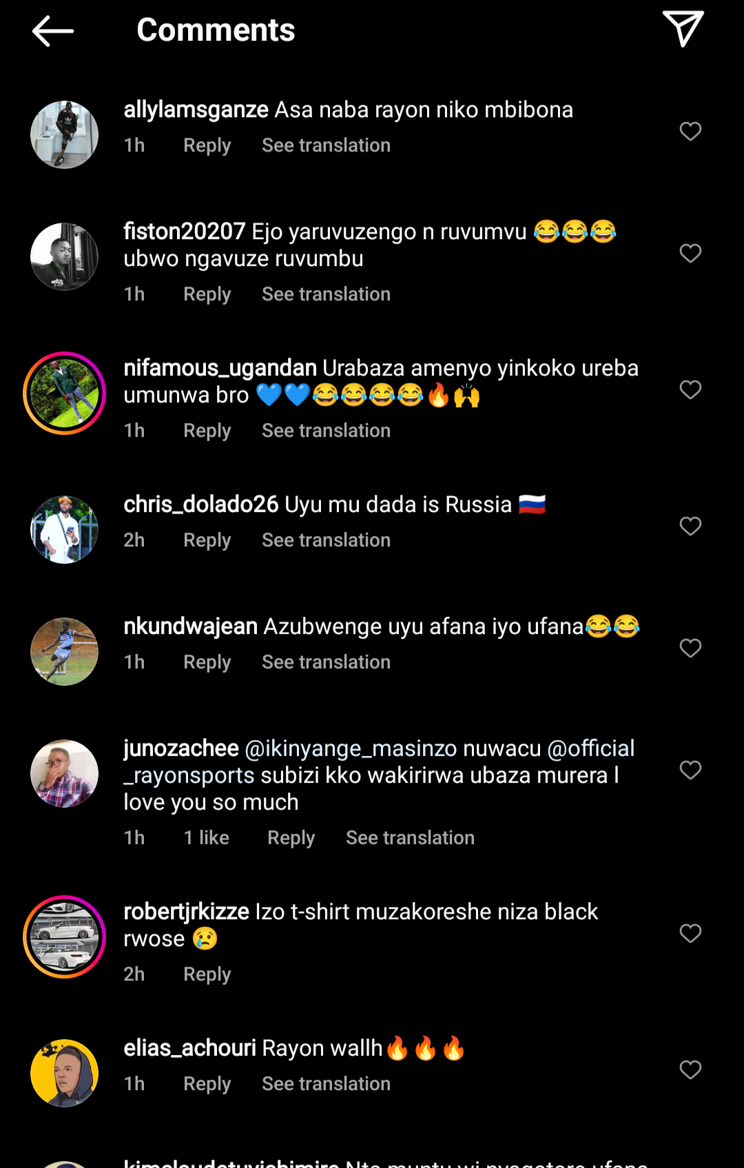This screenshot has width=744, height=1168.
Task: Tap the heart on chris_dolado26's comment
Action: (690, 526)
